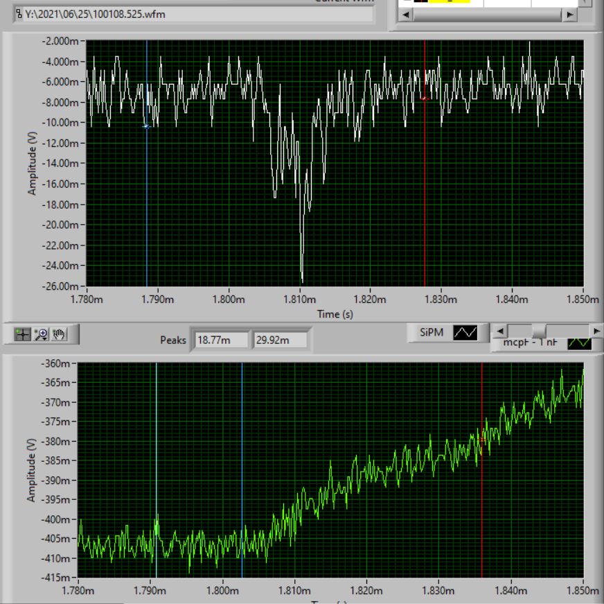
Task: Click the second Peaks value 29.92m
Action: [x=281, y=340]
